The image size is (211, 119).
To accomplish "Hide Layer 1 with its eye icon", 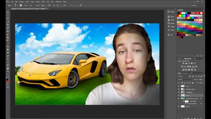I will tap(179, 86).
